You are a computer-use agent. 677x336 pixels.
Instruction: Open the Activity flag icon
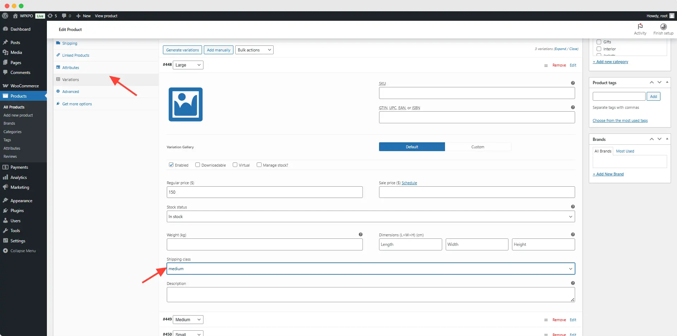point(640,27)
